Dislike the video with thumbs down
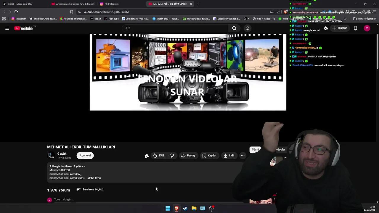379x213 pixels. 172,155
